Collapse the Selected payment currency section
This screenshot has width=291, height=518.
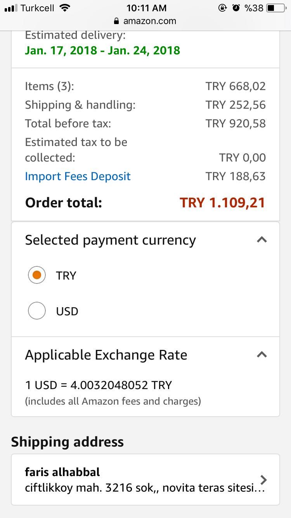click(262, 240)
